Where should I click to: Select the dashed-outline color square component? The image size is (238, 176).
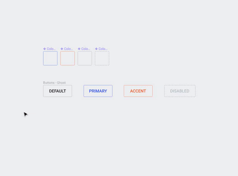pyautogui.click(x=102, y=58)
